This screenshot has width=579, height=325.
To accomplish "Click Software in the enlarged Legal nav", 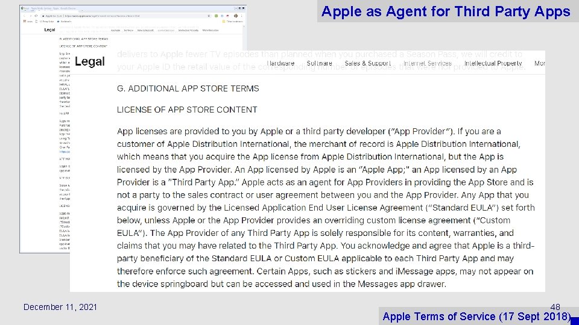I will click(320, 63).
